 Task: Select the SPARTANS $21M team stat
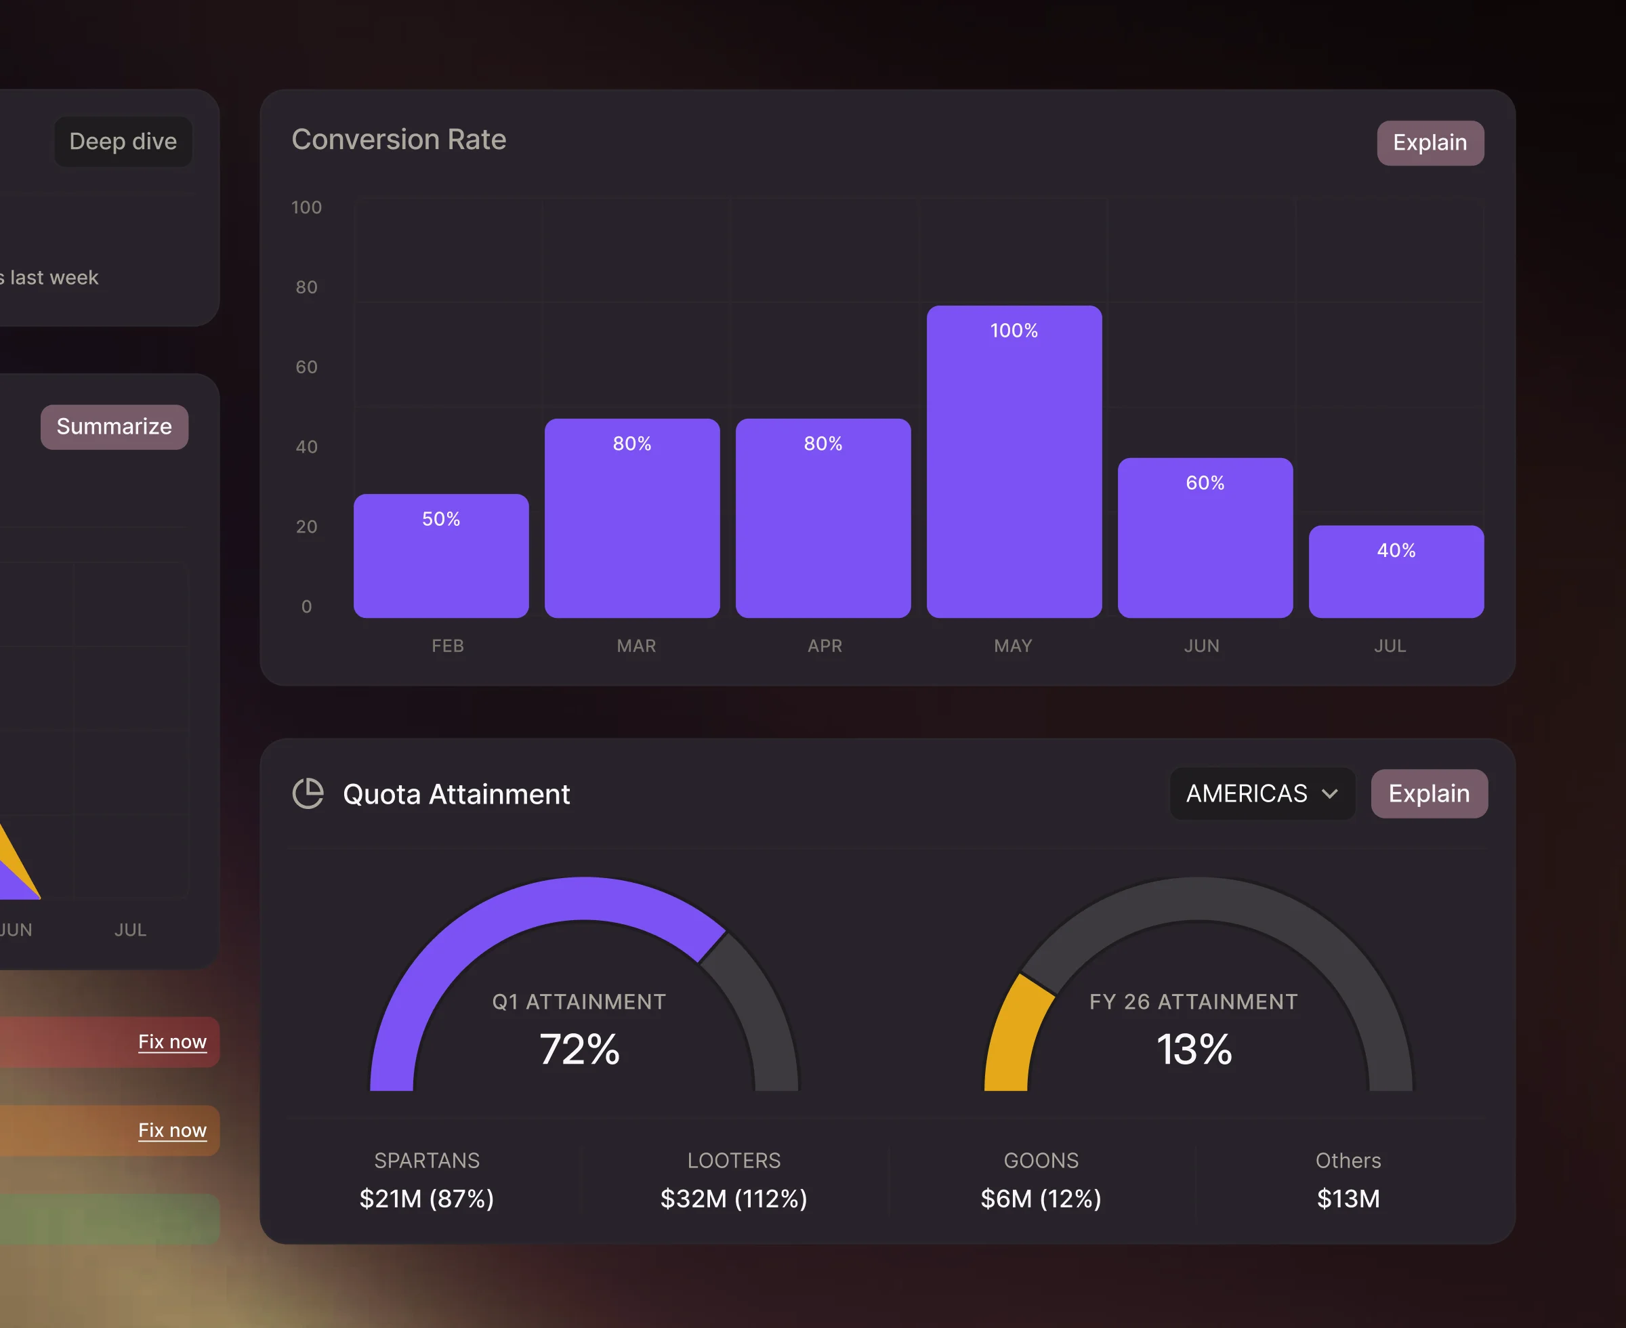click(427, 1180)
